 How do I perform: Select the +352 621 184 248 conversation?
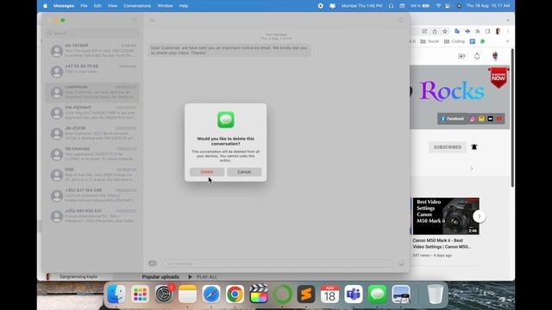coord(92,195)
